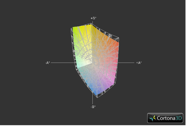Select the -A* axis label
Screen dimensions: 186x126
click(x=48, y=63)
